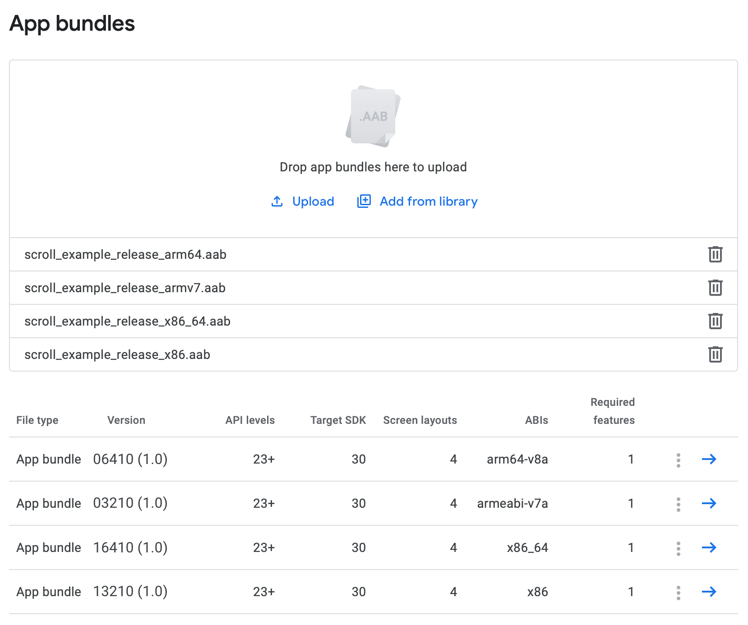The image size is (748, 625).
Task: Open more options menu for armeabi-v7a bundle
Action: [x=678, y=504]
